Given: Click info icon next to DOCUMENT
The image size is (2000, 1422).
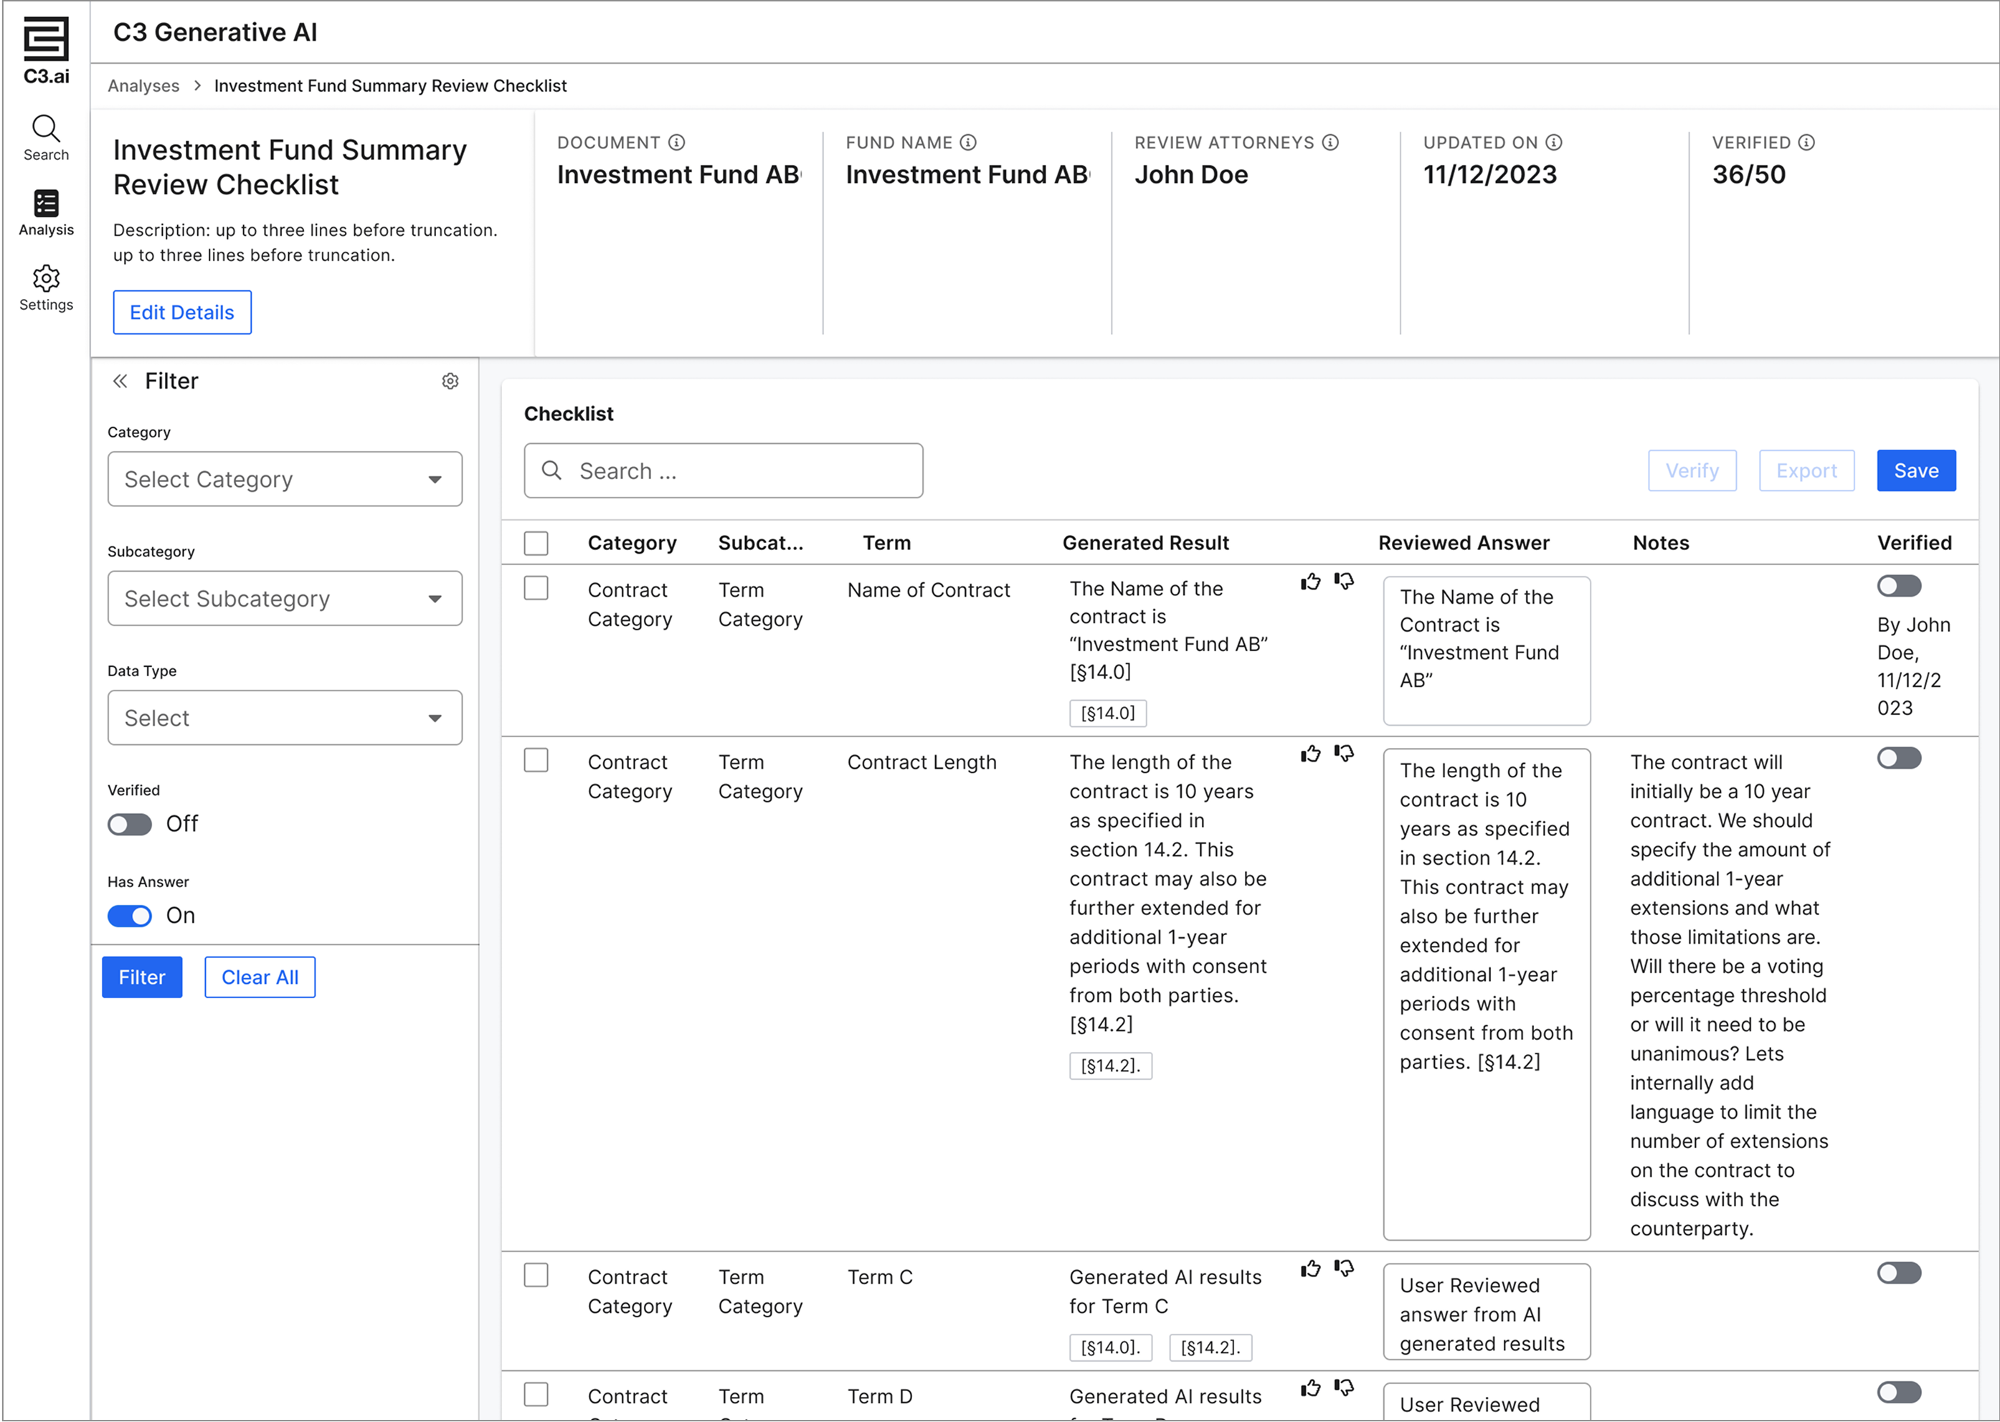Looking at the screenshot, I should coord(677,143).
